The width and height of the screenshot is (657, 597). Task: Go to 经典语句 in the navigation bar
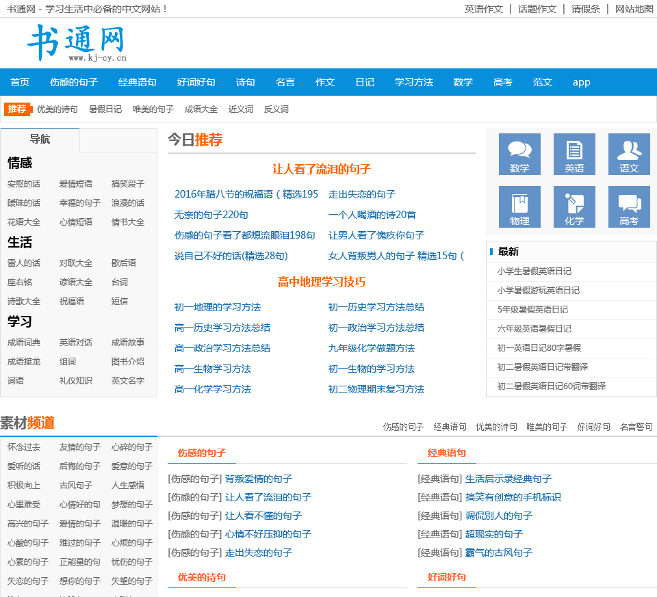138,82
